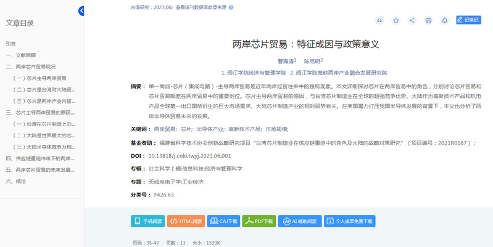Collapse the sidebar using the blue arrow
Viewport: 493px width, 247px height.
point(81,11)
